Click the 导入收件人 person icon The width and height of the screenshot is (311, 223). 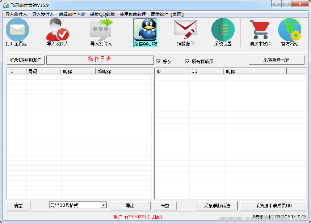pos(57,30)
